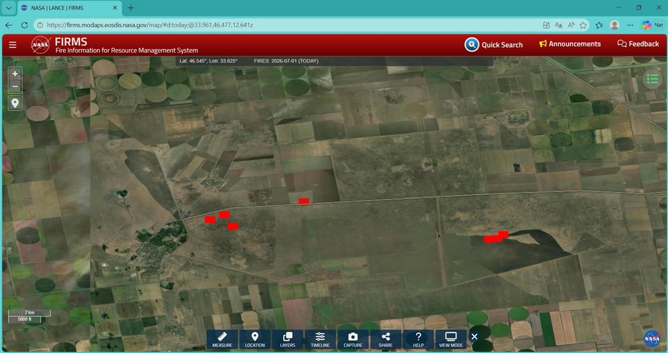Open the Layers panel
This screenshot has height=353, width=668.
pos(288,340)
